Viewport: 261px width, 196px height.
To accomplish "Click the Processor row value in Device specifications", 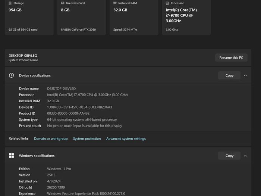I will [87, 95].
